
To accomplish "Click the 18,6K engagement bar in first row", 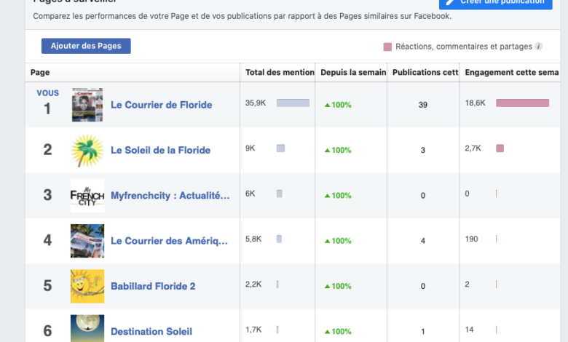I will click(522, 103).
